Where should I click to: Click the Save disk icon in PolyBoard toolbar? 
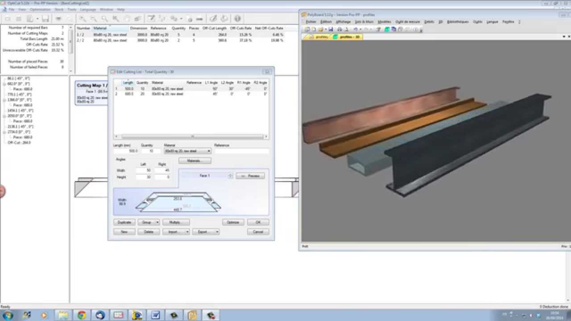331,29
